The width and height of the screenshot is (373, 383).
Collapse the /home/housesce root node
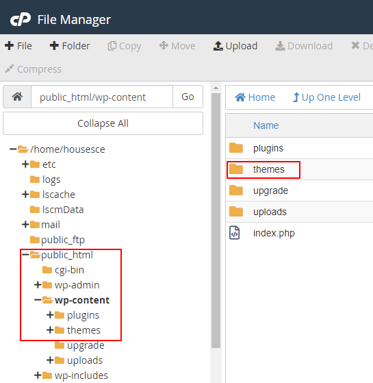point(13,149)
